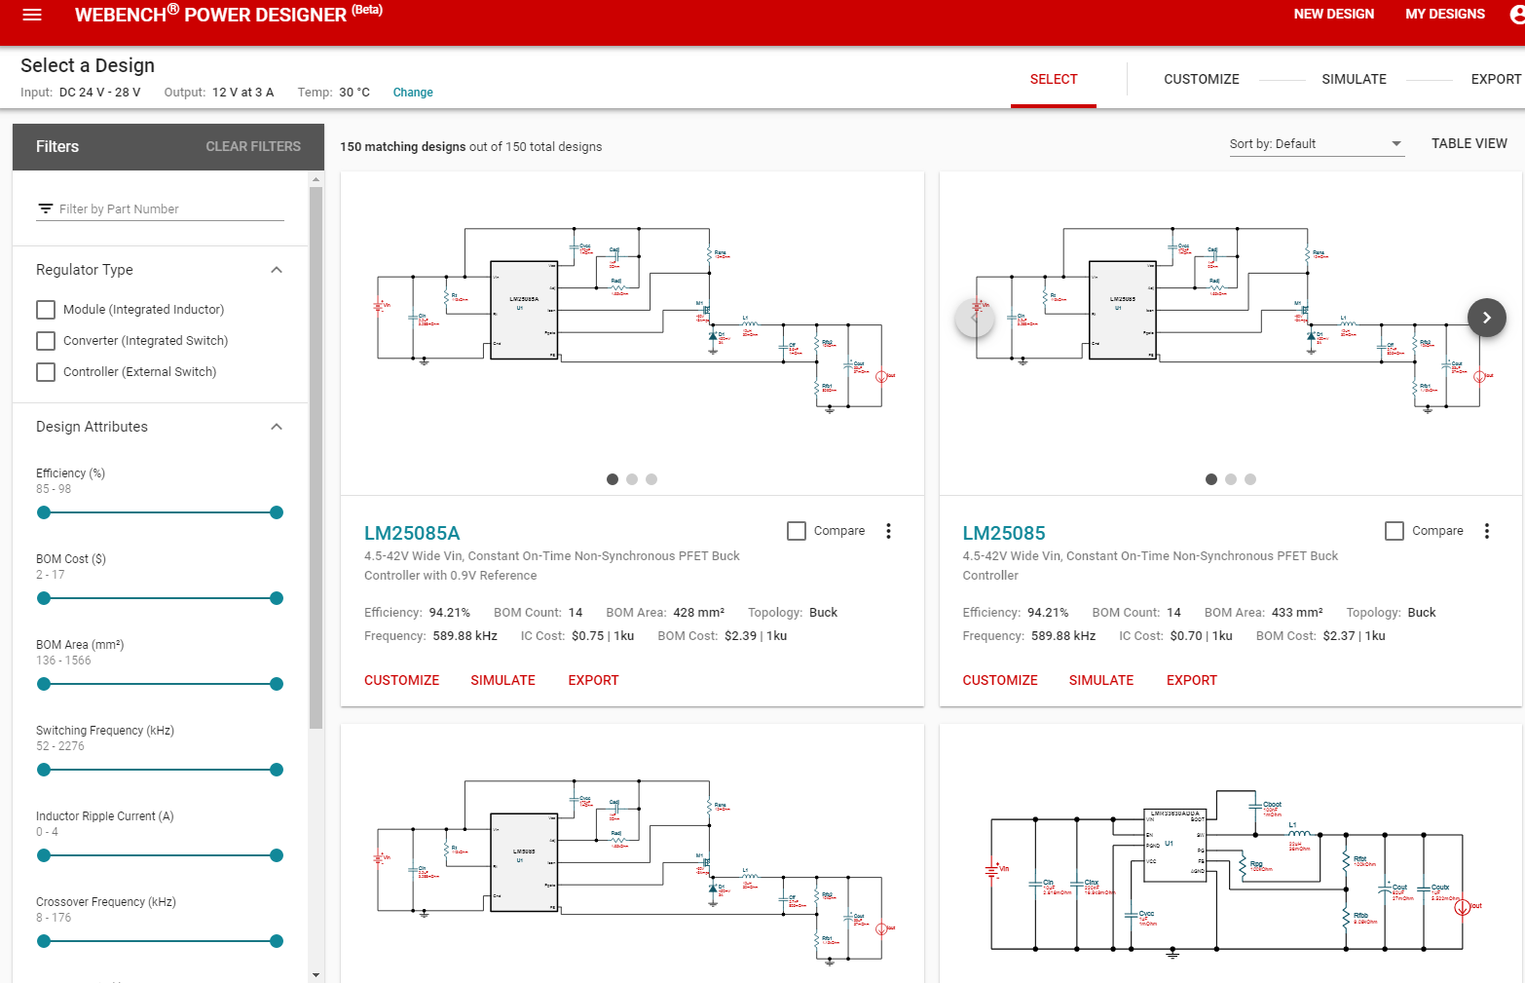
Task: Go to the SELECT step tab
Action: (1054, 80)
